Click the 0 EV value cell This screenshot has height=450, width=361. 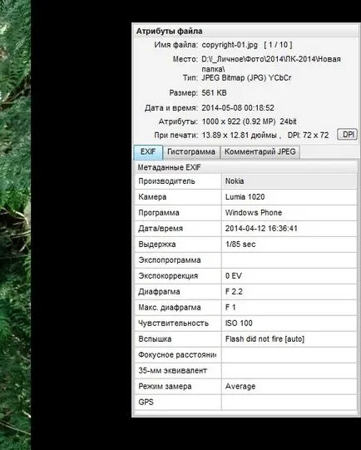[289, 276]
